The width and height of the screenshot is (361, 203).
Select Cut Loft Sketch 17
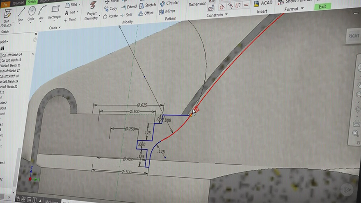click(x=10, y=71)
